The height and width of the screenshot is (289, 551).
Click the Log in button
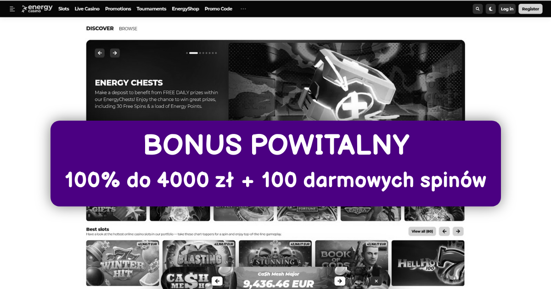507,9
